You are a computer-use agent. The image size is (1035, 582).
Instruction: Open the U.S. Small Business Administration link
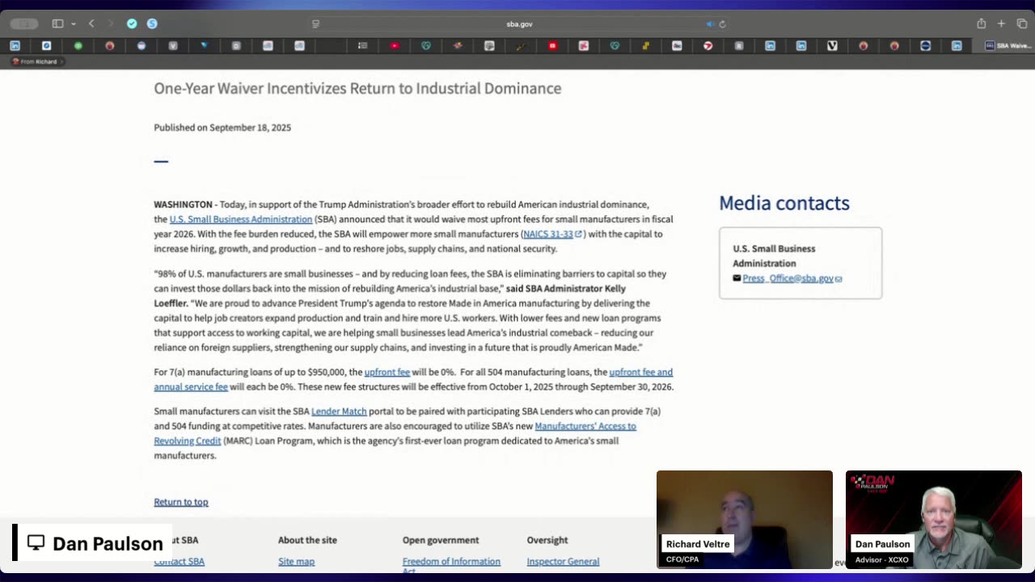coord(241,219)
